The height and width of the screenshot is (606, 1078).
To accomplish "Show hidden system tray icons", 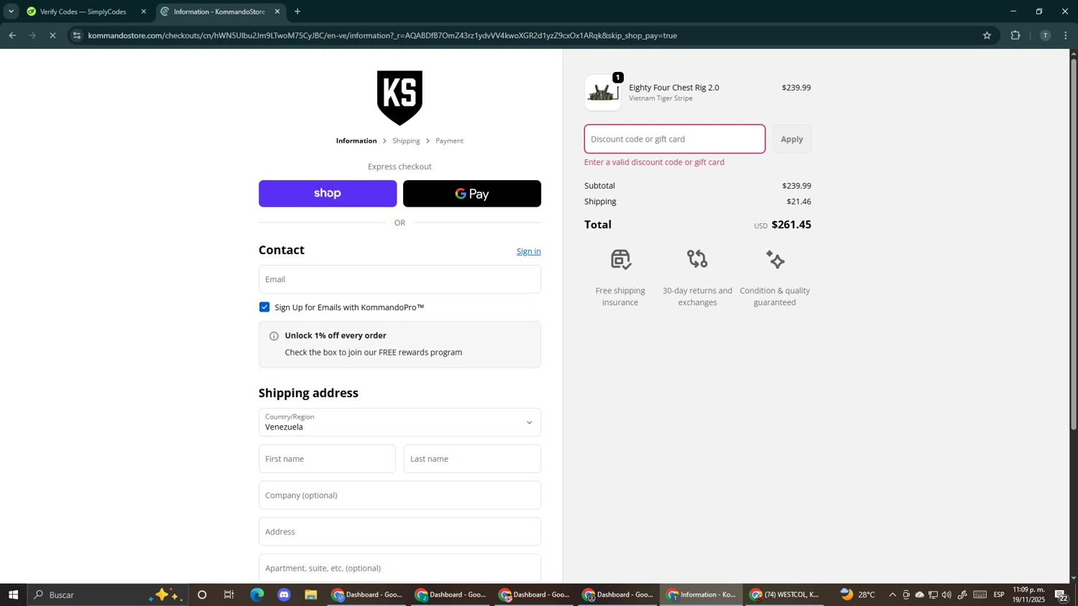I will [x=893, y=595].
